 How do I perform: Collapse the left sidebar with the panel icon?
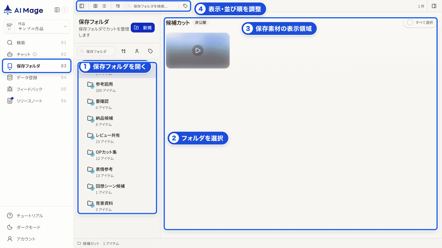click(57, 10)
